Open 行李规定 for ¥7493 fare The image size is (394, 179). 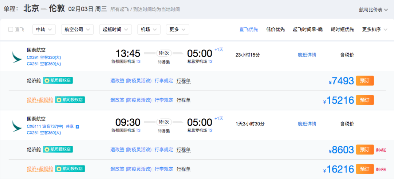(164, 81)
